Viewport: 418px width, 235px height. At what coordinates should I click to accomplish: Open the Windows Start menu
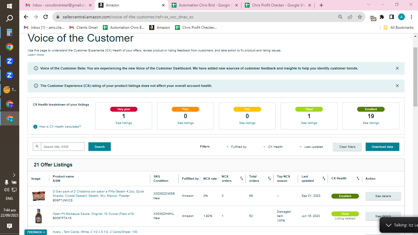tap(9, 6)
